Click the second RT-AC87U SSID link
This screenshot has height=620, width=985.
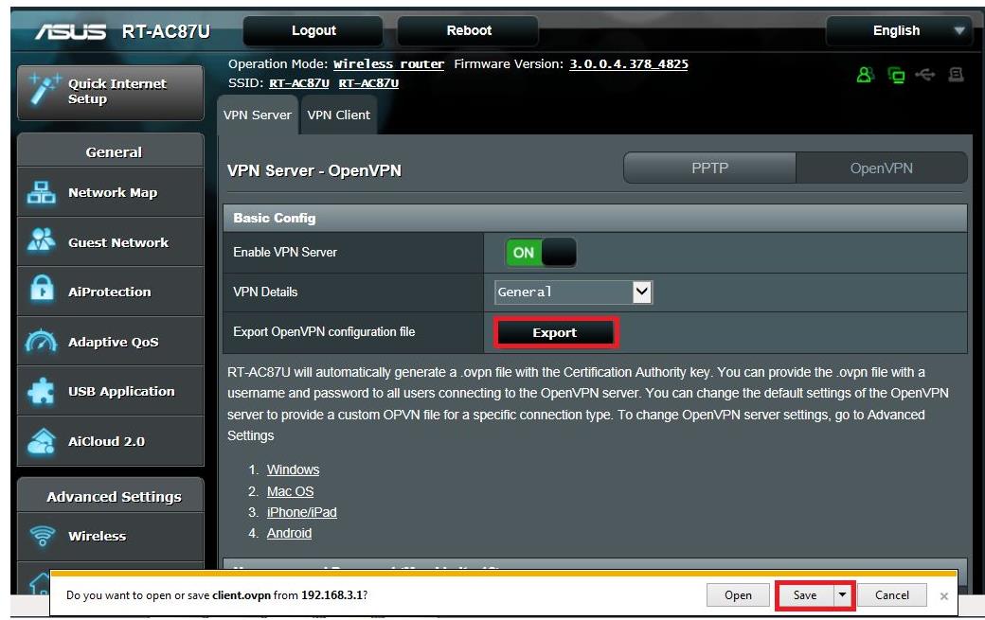tap(368, 83)
